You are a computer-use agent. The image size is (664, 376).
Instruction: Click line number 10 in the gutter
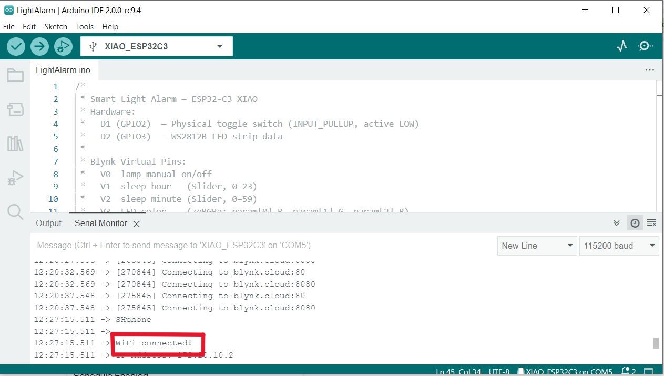(53, 199)
